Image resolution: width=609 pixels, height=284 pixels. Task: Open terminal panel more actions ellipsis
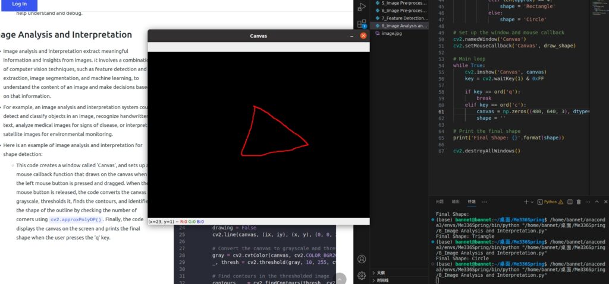[x=588, y=202]
